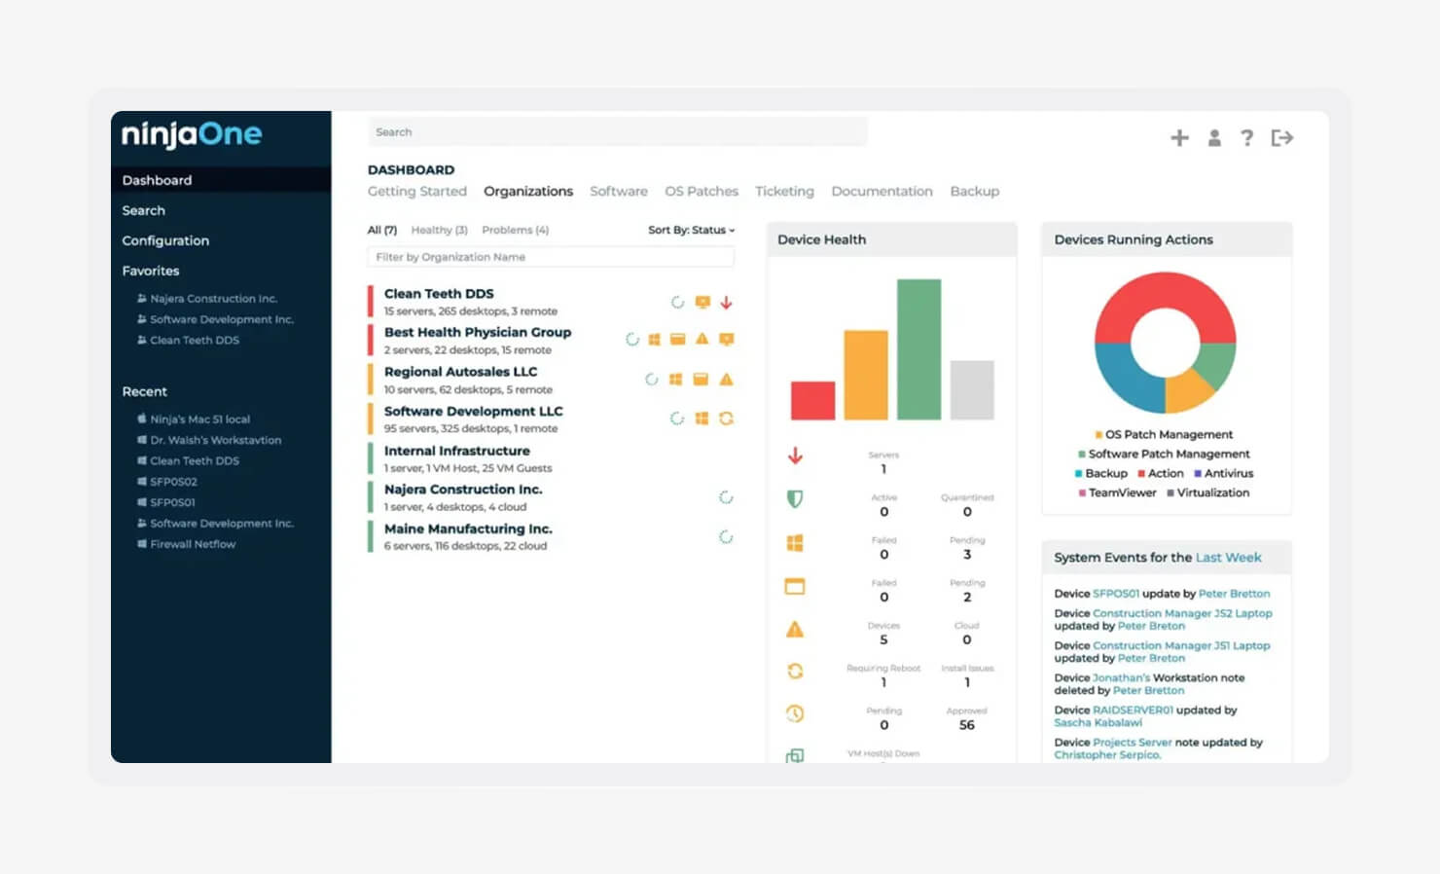The width and height of the screenshot is (1440, 874).
Task: Show Healthy (3) organizations
Action: (439, 230)
